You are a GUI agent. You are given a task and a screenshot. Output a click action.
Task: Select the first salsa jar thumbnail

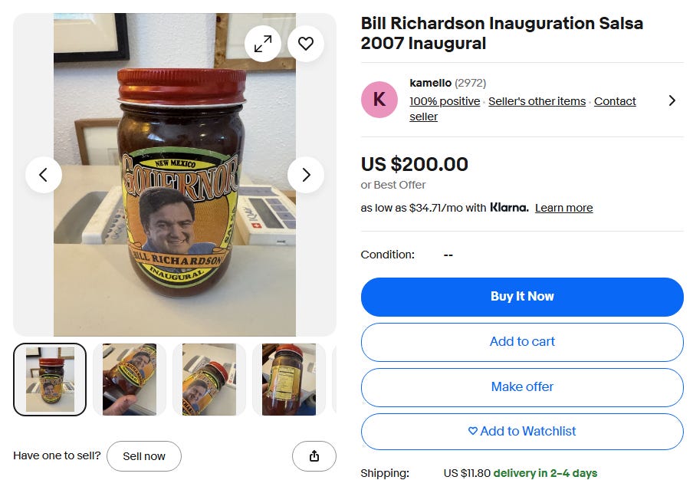(50, 380)
